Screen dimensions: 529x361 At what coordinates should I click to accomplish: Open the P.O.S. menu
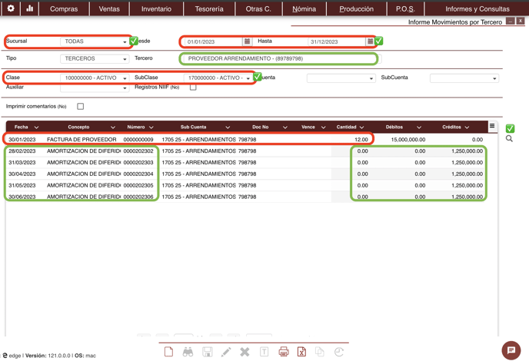pyautogui.click(x=405, y=9)
